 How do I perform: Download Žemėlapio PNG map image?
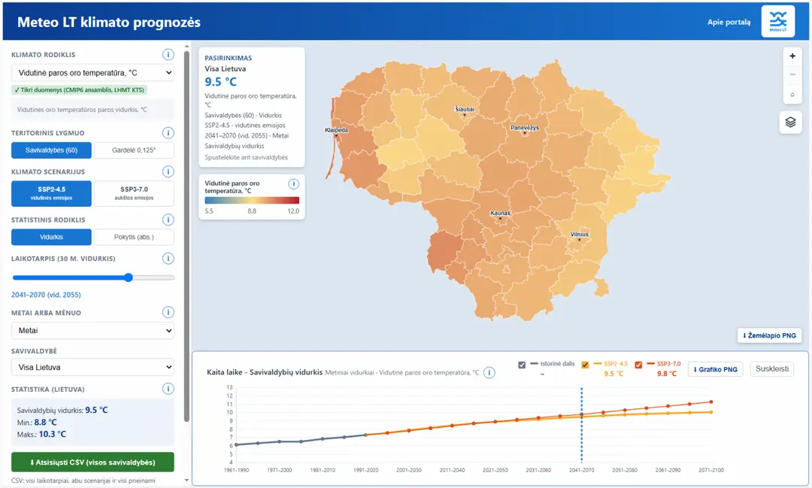(769, 335)
